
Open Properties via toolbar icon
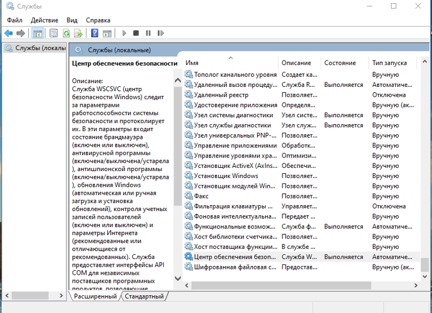53,33
